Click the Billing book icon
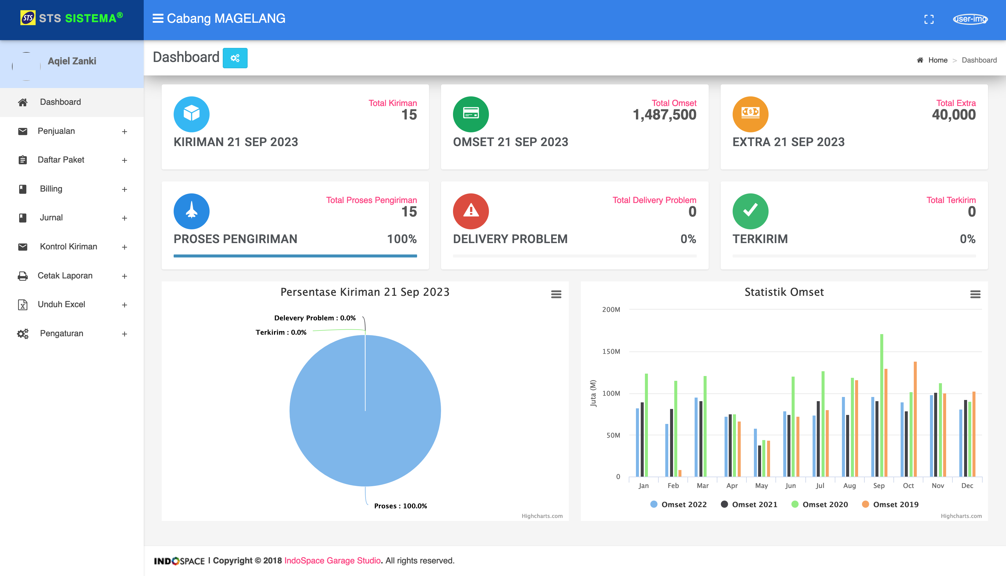Screen dimensions: 1006x576 [22, 189]
